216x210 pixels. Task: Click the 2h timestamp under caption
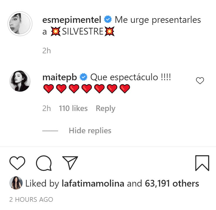[46, 51]
